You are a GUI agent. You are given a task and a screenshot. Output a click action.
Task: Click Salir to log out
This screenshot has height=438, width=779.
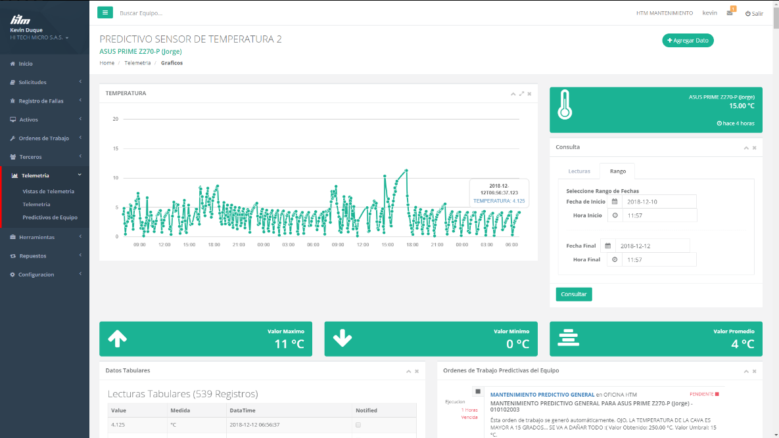[754, 13]
